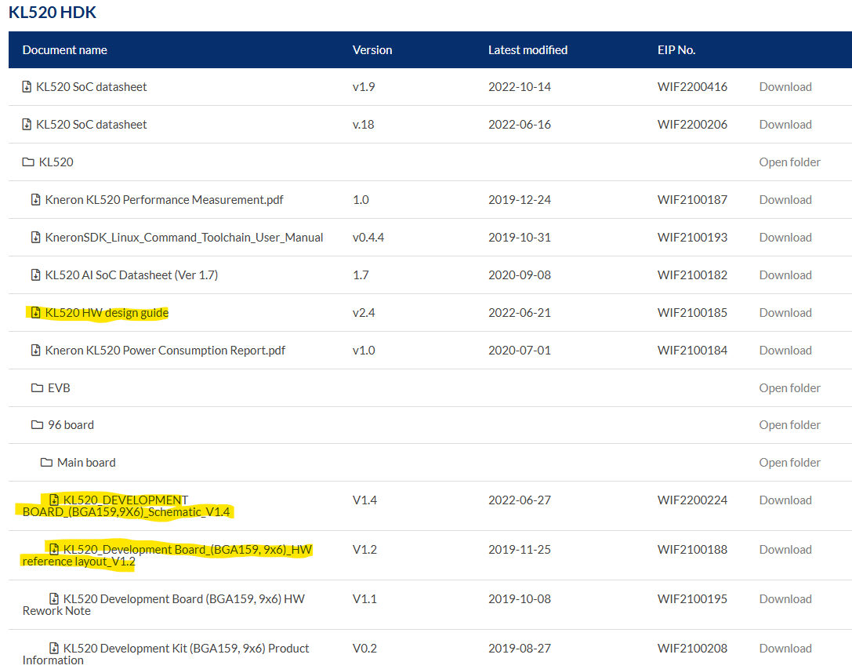
Task: Click file icon for KneronSDK_Linux_Command_Toolchain_User_Manual
Action: point(36,237)
